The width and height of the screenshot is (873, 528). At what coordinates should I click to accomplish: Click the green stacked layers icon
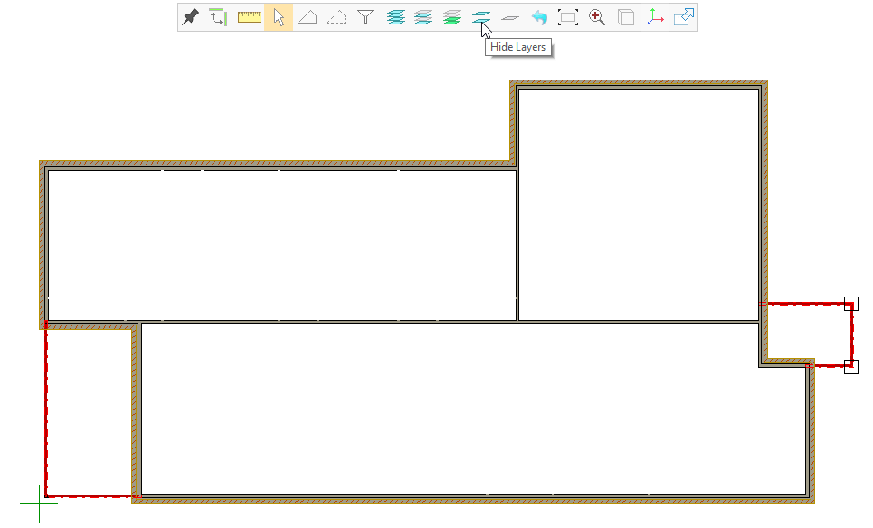(452, 17)
